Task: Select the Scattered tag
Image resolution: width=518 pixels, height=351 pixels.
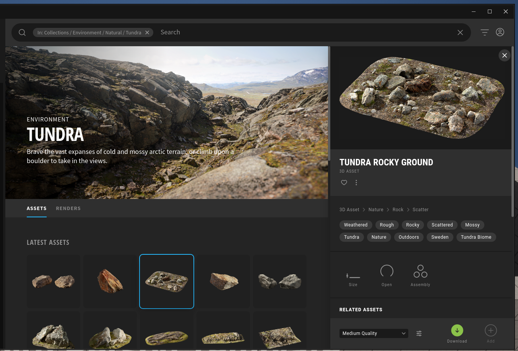Action: [442, 225]
